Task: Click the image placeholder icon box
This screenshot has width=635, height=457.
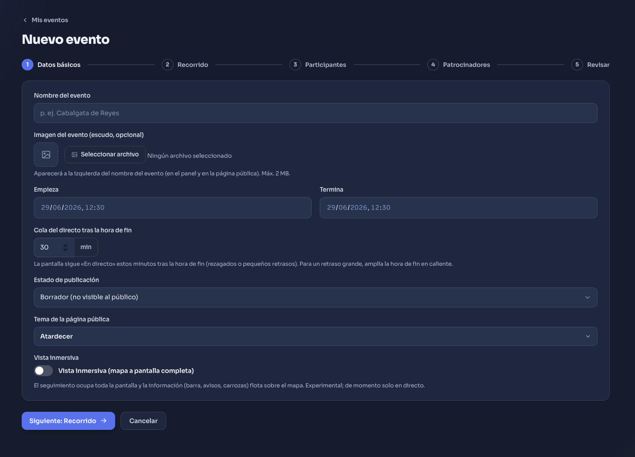Action: pyautogui.click(x=46, y=155)
